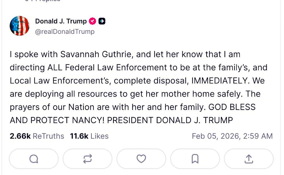
Task: Click the PRESIDENT DONALD J. TRUMP signature text
Action: [x=170, y=120]
